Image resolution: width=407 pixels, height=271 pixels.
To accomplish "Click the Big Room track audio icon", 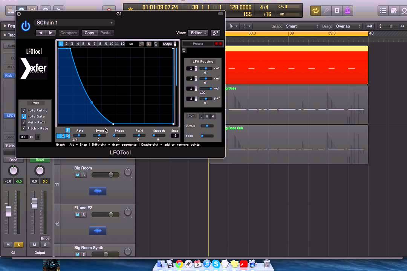I will [98, 191].
